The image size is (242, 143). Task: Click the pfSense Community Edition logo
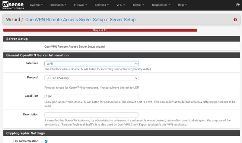(13, 5)
